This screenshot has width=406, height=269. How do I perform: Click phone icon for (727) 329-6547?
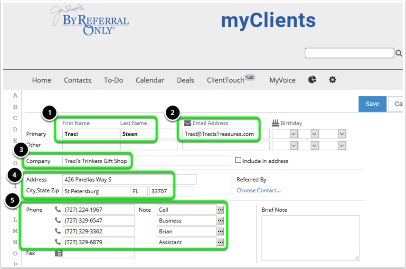pyautogui.click(x=58, y=221)
